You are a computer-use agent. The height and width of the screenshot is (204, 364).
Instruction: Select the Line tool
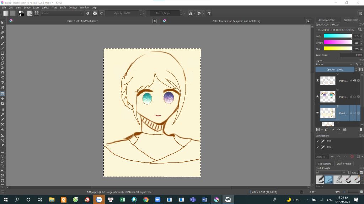click(2, 48)
